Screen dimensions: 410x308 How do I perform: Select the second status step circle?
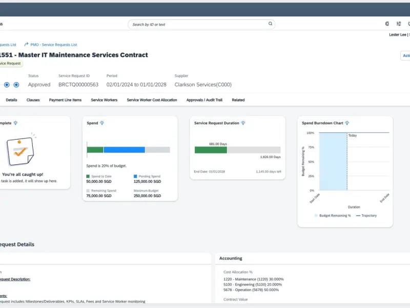[16, 85]
